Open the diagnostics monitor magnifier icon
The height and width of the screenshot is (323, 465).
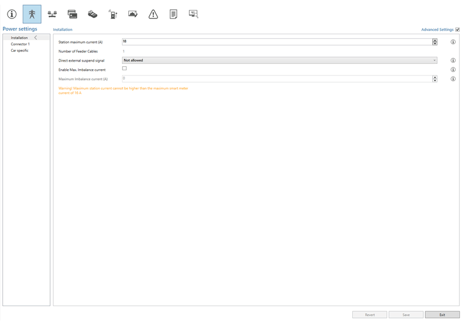[x=194, y=14]
